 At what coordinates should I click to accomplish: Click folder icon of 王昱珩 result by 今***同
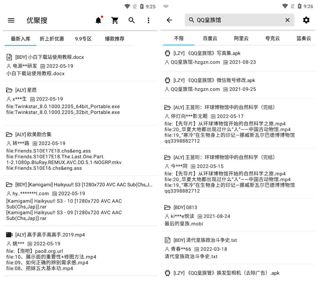click(167, 157)
